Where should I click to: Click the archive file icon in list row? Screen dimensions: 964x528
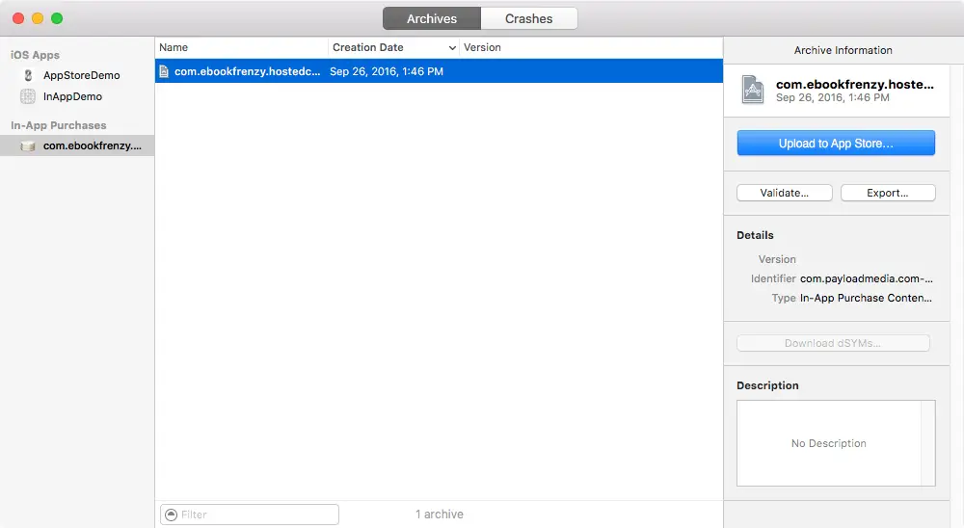pos(165,71)
